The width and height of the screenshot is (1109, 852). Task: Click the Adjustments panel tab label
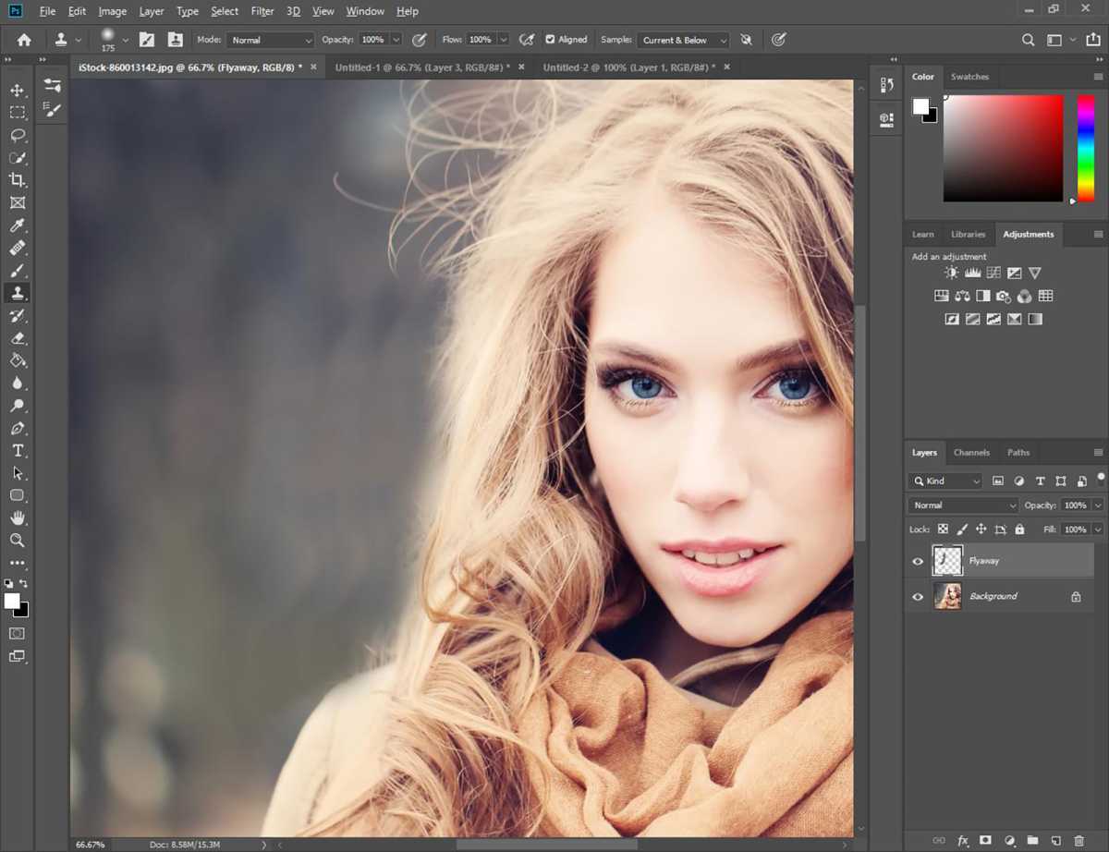(1029, 234)
